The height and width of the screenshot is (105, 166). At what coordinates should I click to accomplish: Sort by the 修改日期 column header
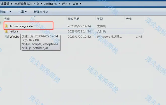coord(73,19)
